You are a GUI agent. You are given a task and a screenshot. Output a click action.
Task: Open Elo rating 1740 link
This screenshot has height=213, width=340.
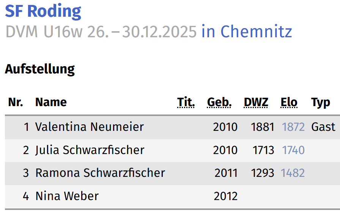coord(293,150)
